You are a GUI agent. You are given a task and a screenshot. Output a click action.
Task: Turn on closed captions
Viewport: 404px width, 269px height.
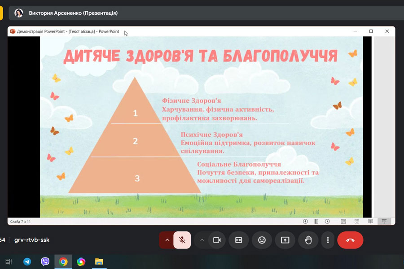tap(239, 240)
